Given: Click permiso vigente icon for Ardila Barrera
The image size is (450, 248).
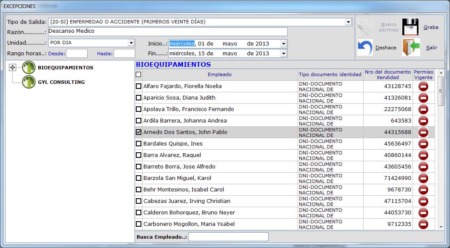Looking at the screenshot, I should [x=423, y=121].
